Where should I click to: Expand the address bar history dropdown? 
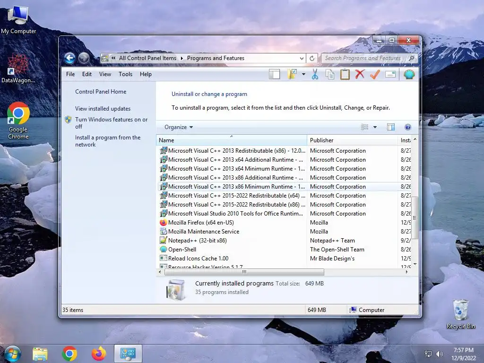302,58
